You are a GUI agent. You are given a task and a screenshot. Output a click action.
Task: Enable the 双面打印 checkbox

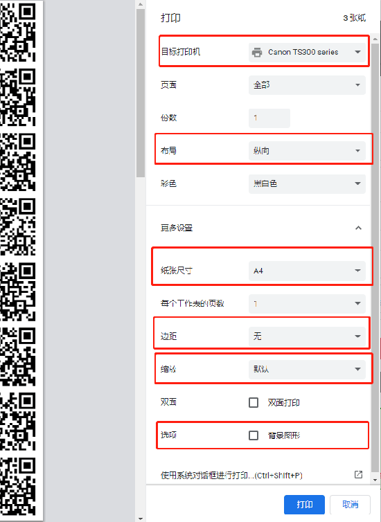click(x=254, y=402)
